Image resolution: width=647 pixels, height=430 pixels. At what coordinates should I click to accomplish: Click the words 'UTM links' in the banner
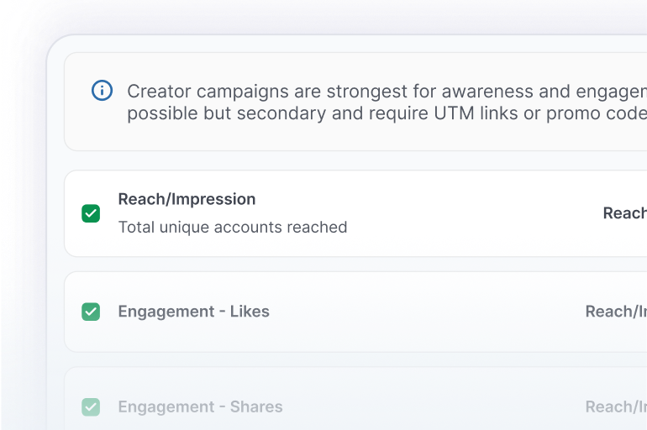(x=471, y=113)
